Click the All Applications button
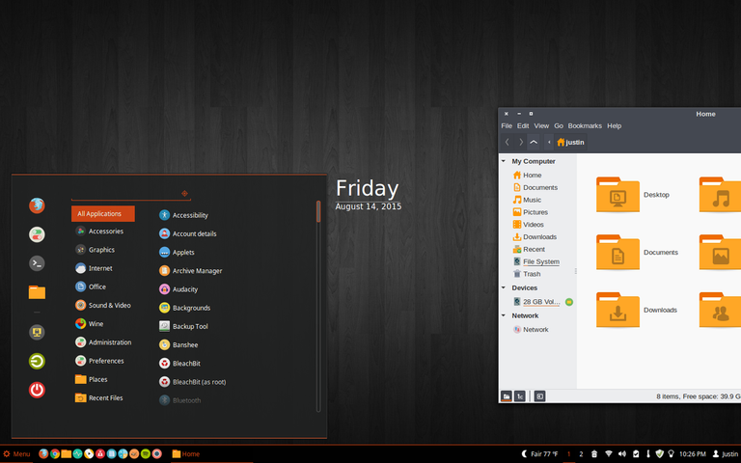Viewport: 741px width, 463px height. 103,213
